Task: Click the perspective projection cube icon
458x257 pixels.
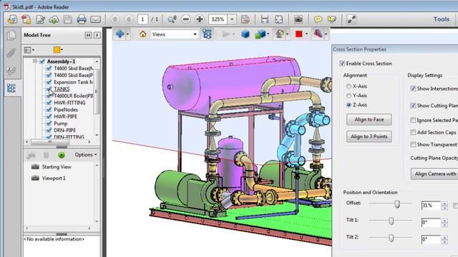Action: [245, 34]
